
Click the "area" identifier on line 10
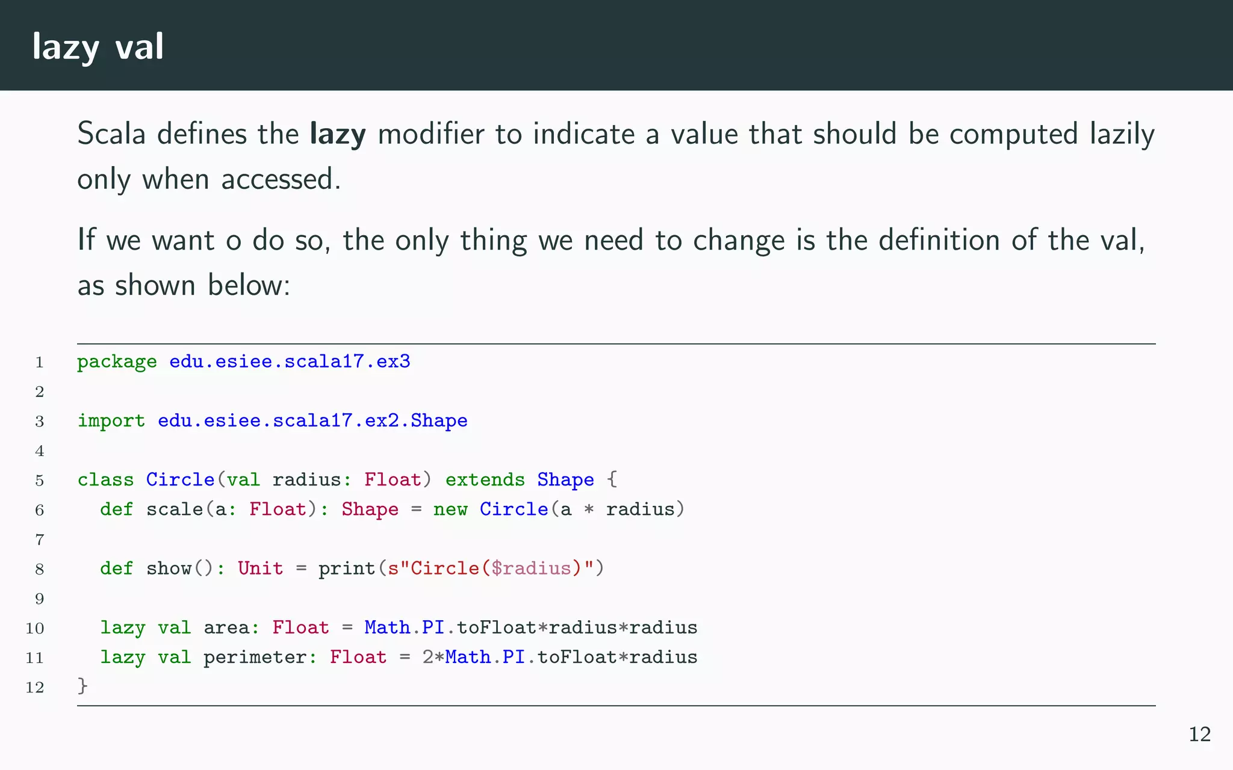[x=226, y=627]
